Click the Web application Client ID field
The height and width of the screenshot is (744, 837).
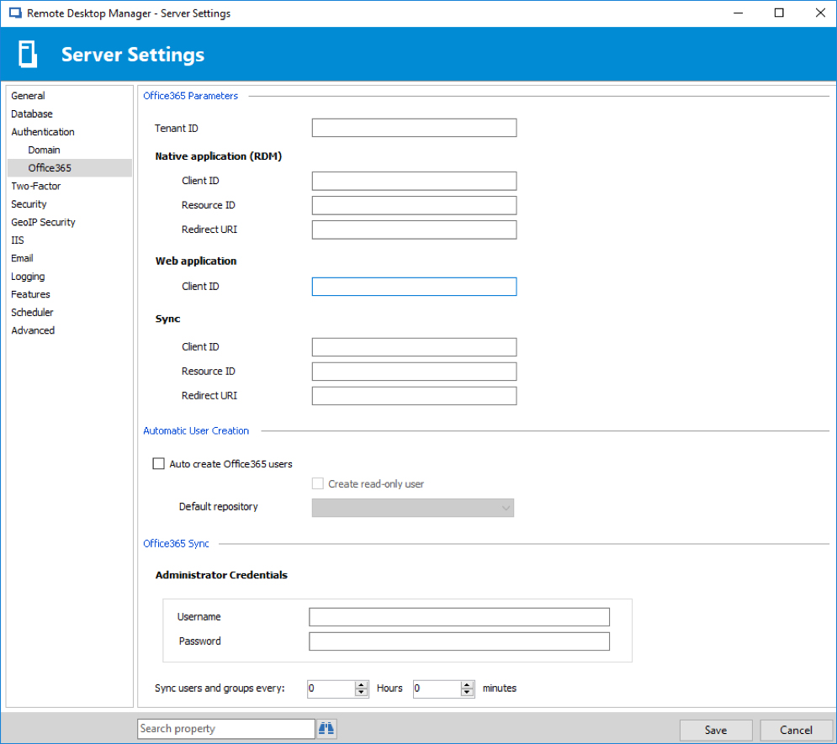tap(414, 287)
